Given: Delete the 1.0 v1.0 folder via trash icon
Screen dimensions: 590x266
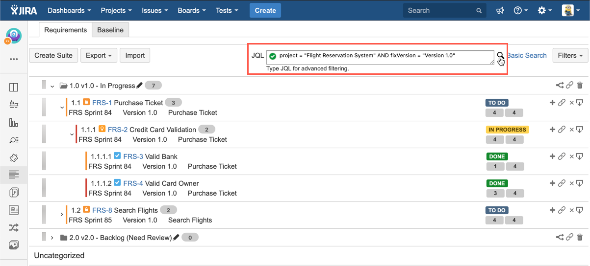Looking at the screenshot, I should [580, 86].
